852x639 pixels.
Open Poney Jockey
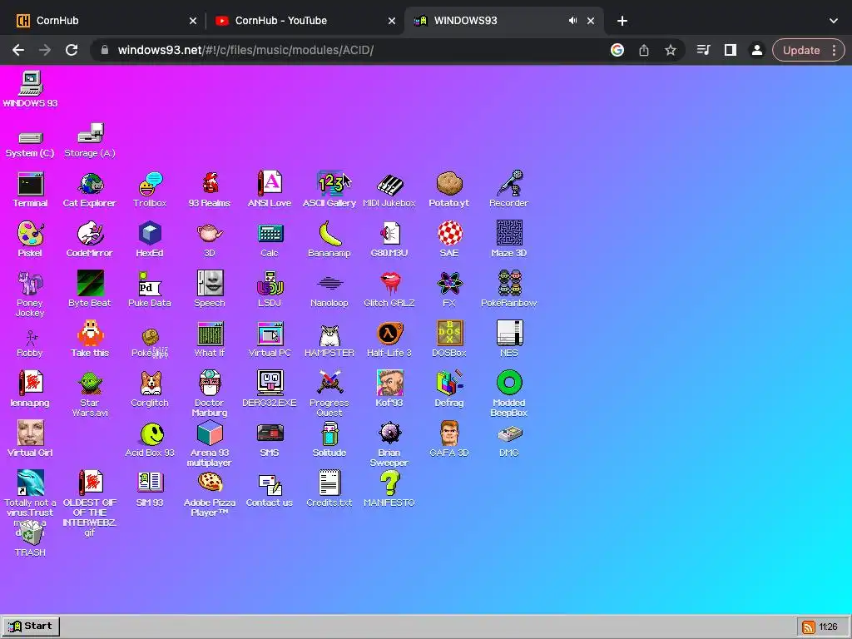click(x=30, y=294)
